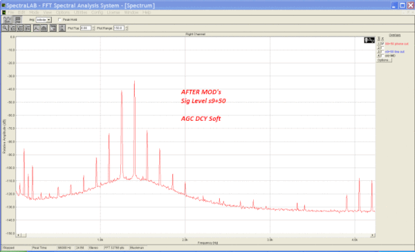Enable overlay 3 s9+50 line out

pyautogui.click(x=382, y=52)
